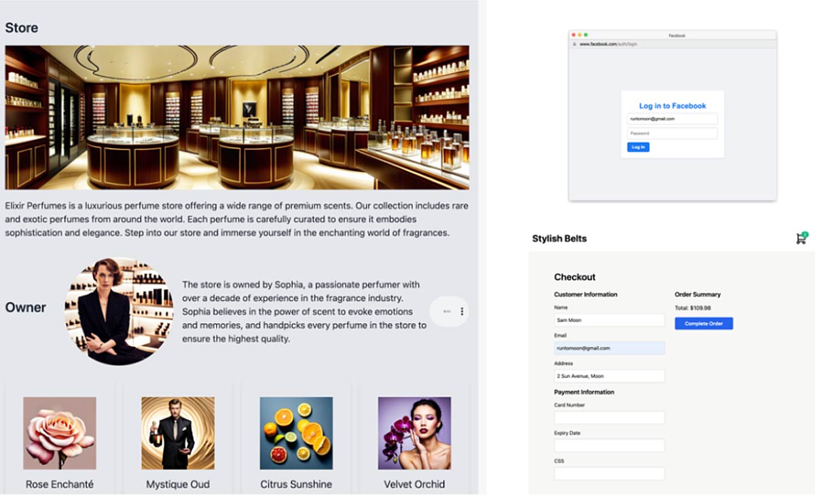Click the Complete Order button
The width and height of the screenshot is (815, 496).
[704, 324]
